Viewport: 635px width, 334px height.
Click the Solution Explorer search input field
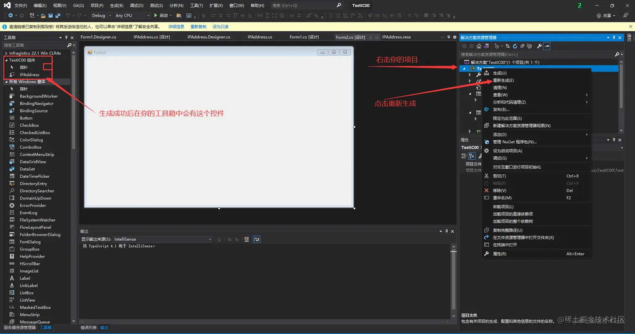click(537, 55)
